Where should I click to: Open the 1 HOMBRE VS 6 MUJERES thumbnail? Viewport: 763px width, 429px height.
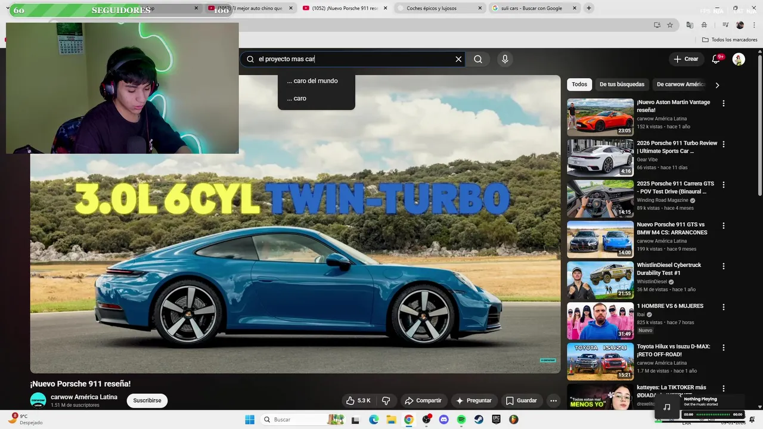click(x=600, y=321)
